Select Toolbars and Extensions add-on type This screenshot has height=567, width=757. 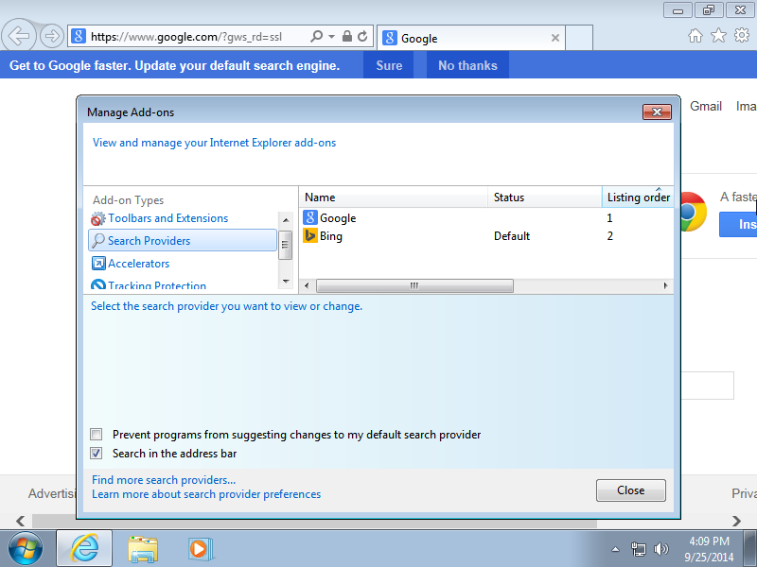click(x=167, y=218)
